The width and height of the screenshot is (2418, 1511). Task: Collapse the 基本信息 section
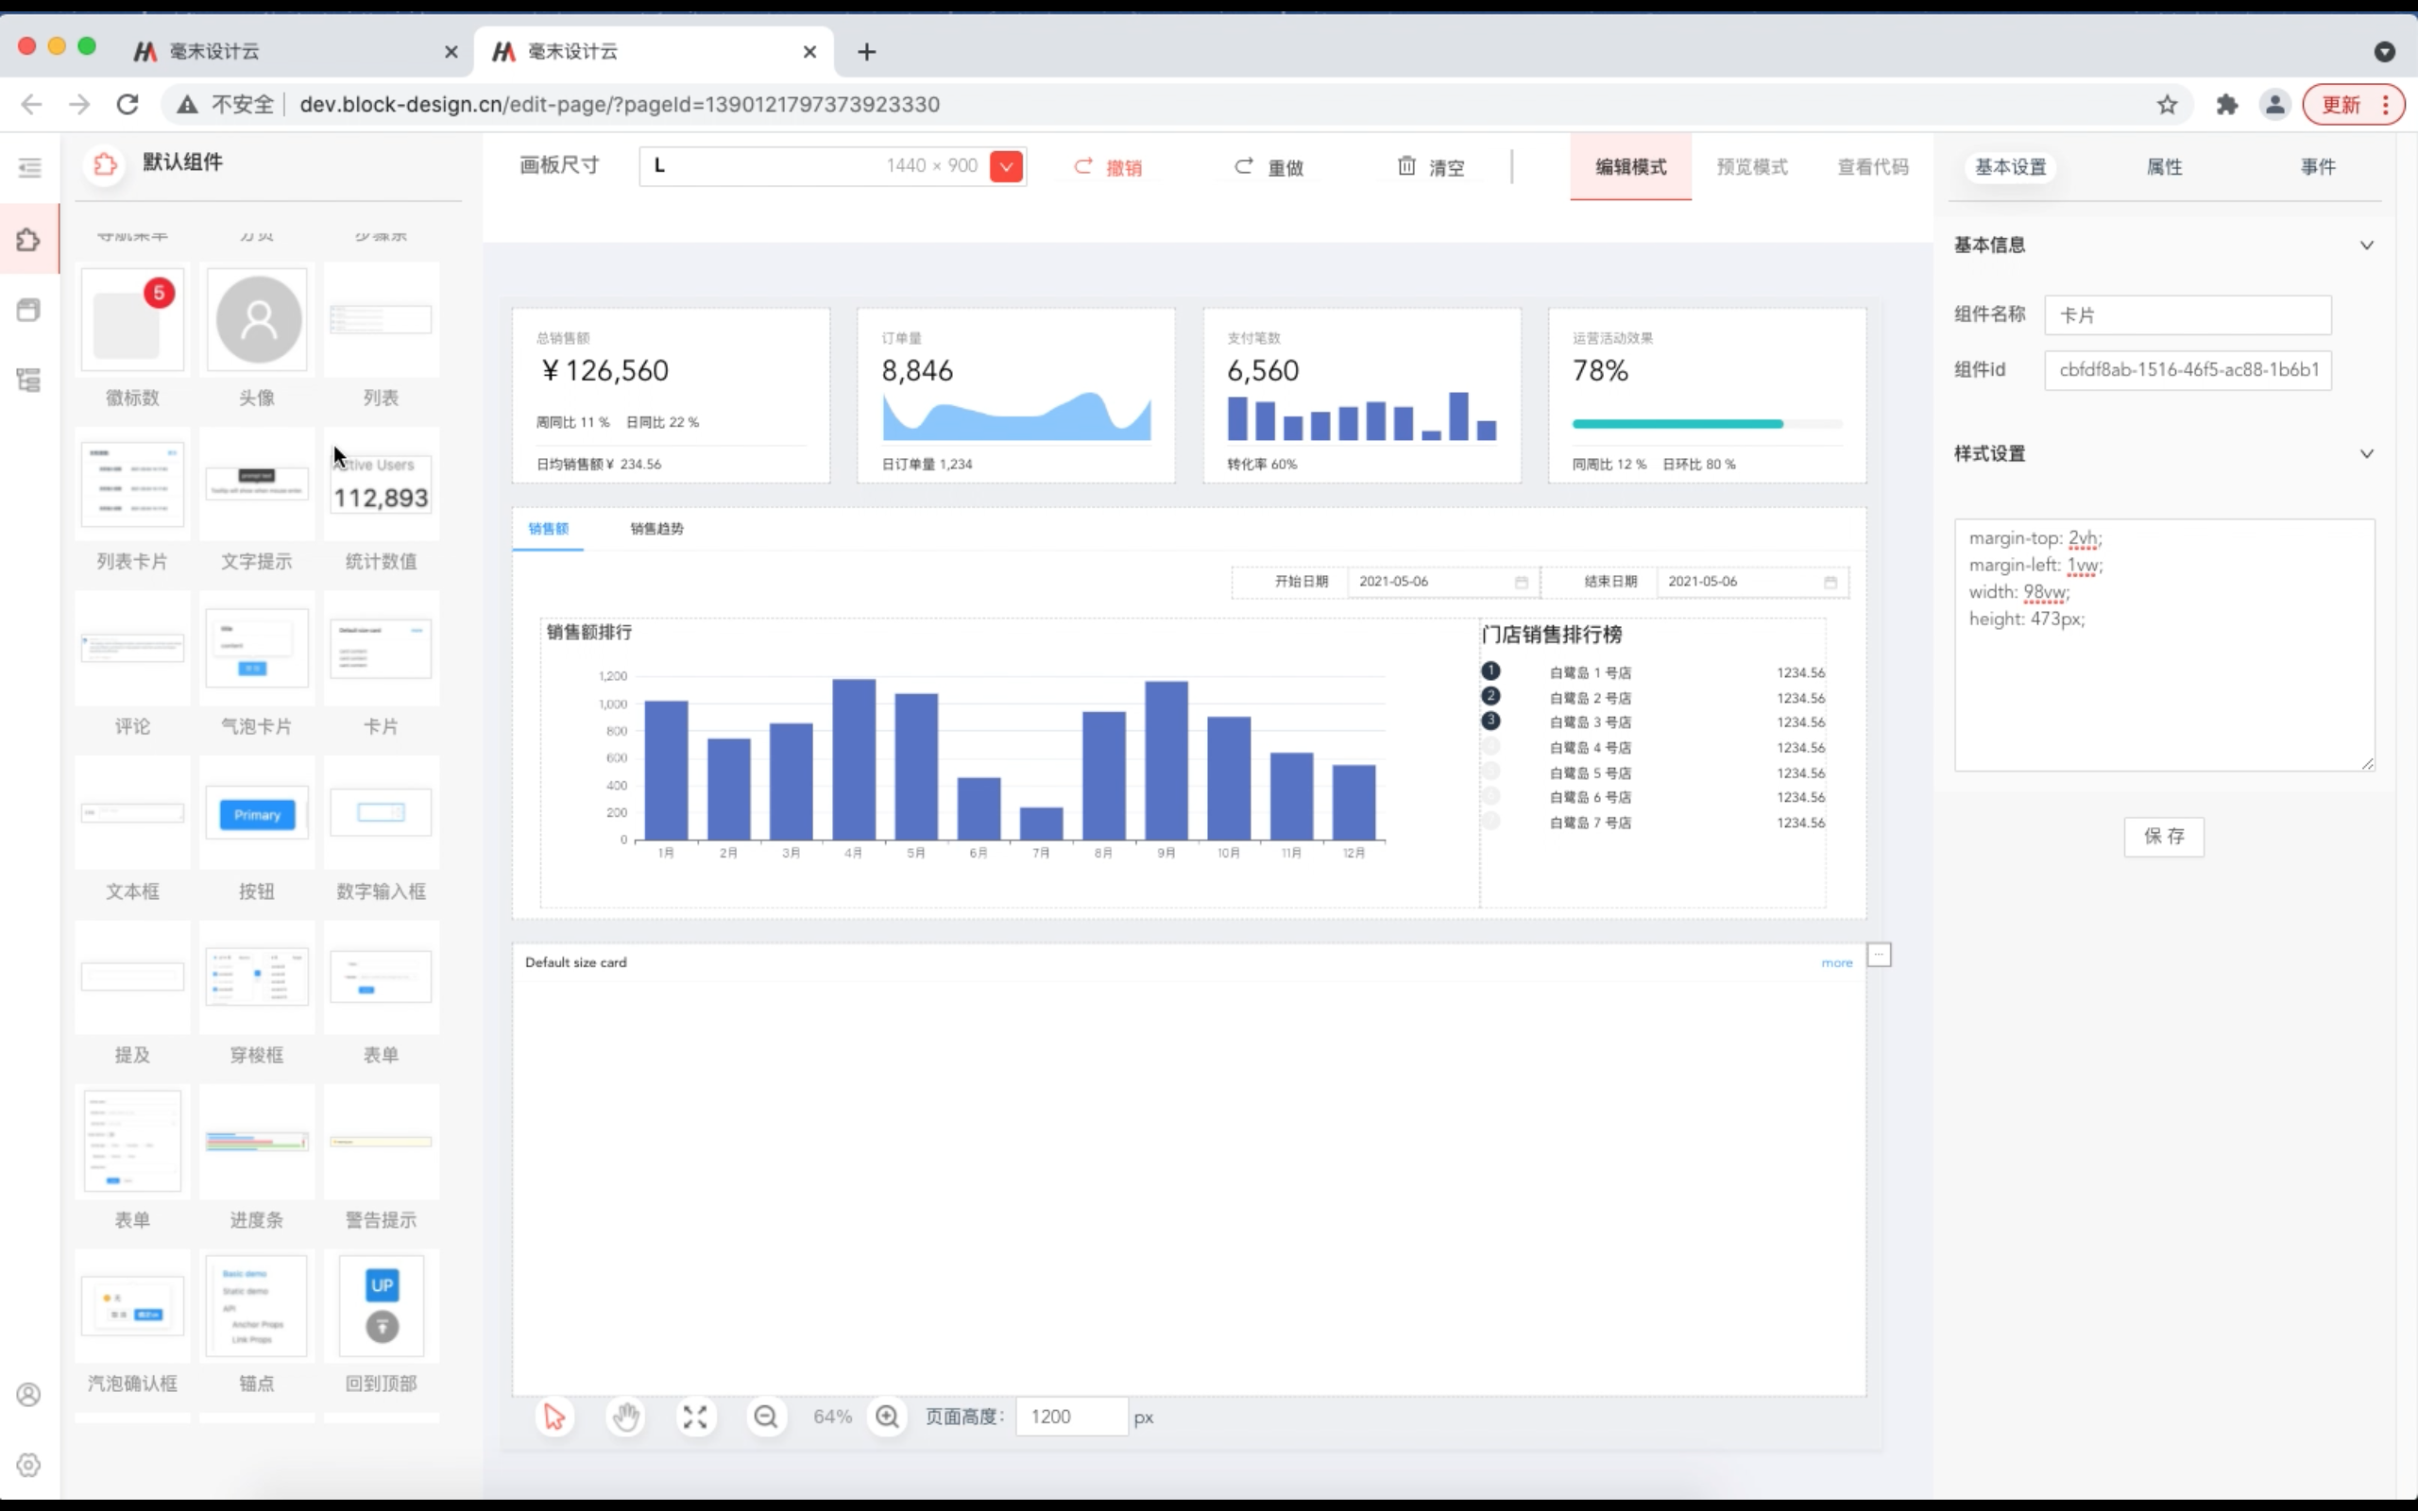2366,245
